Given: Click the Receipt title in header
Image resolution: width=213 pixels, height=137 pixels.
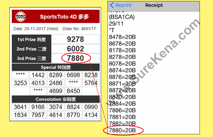Looking at the screenshot, I should click(x=154, y=5).
